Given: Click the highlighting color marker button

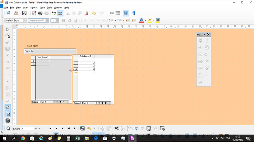Looking at the screenshot, I should coord(150,20).
